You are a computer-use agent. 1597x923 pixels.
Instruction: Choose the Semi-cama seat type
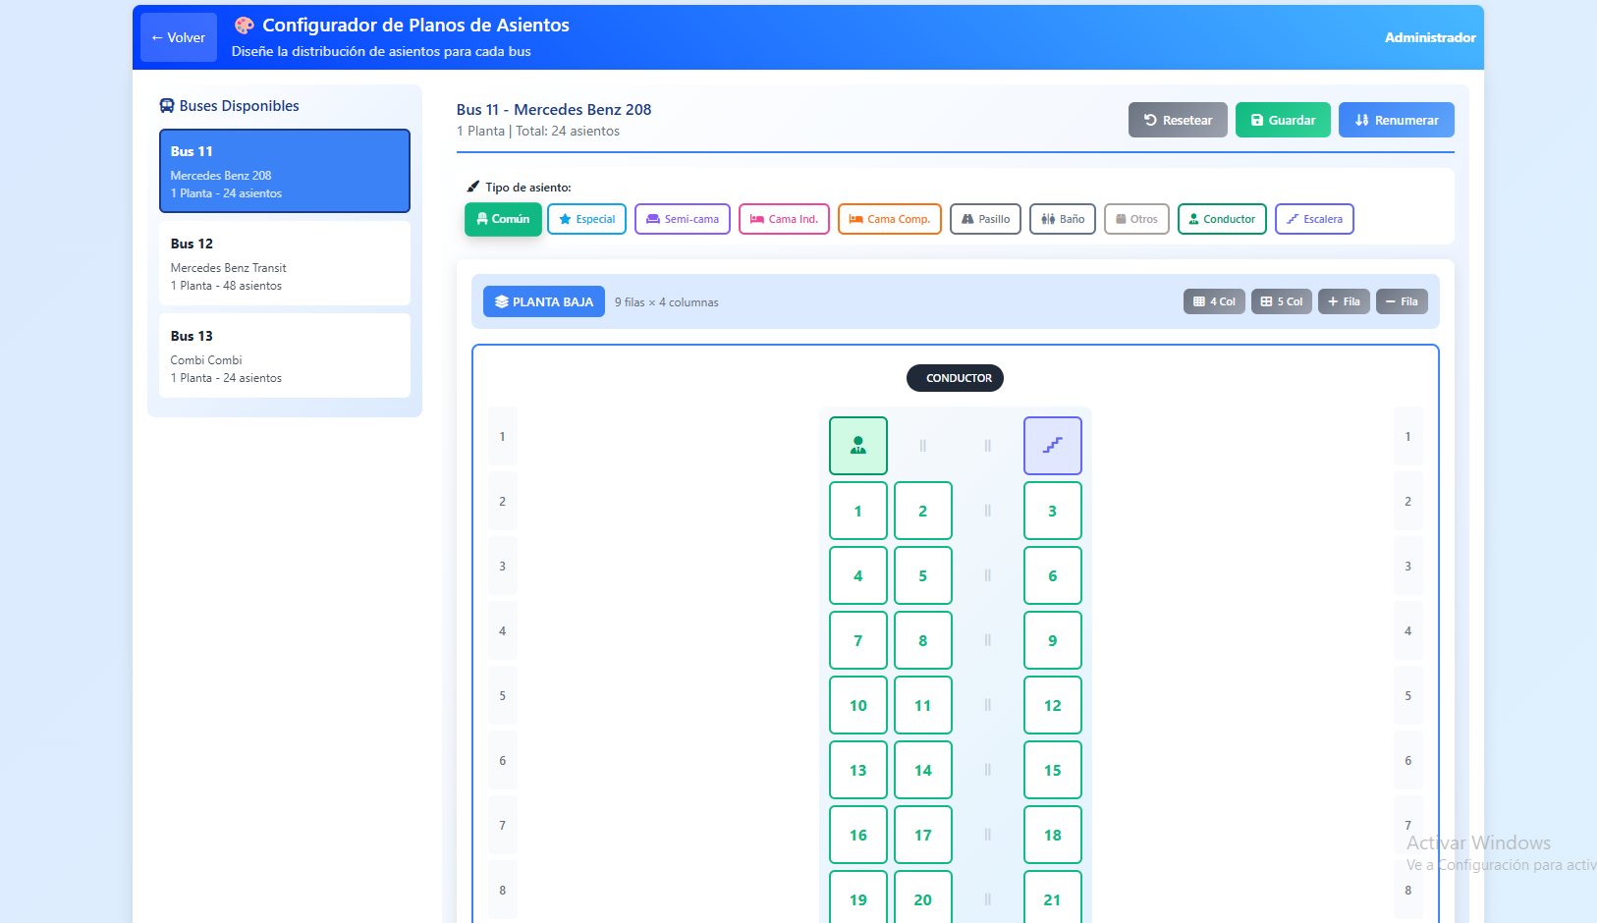coord(682,219)
